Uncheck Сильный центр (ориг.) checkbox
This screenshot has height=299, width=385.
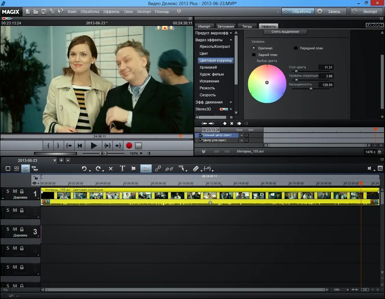[201, 135]
